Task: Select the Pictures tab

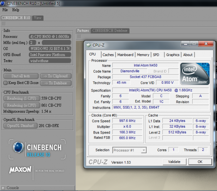Action: [83, 31]
